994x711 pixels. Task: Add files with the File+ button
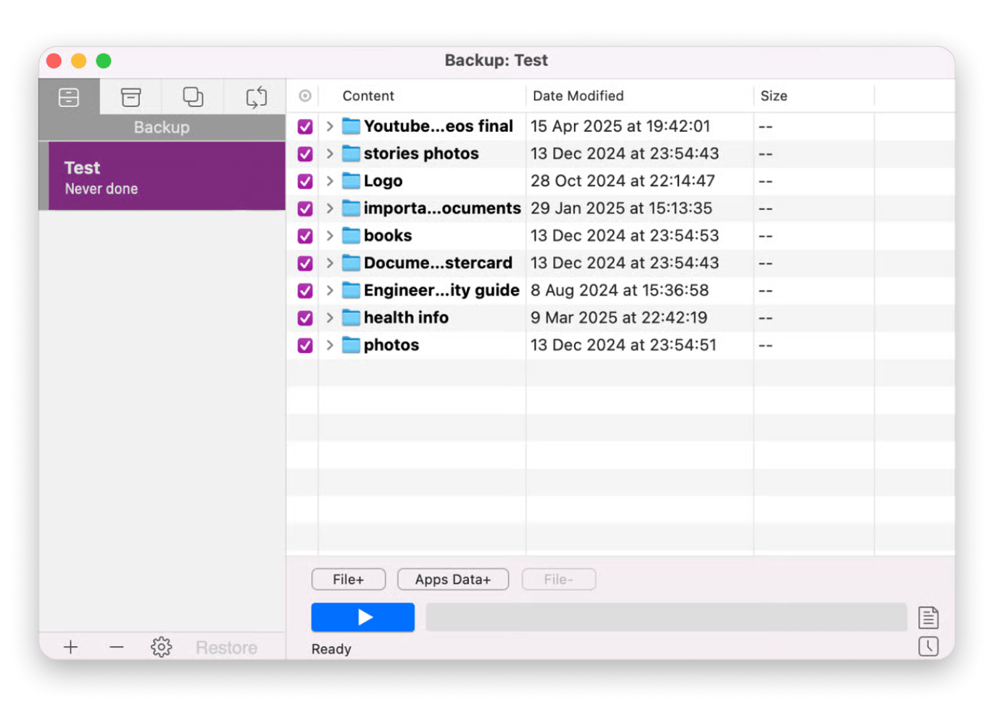pyautogui.click(x=348, y=579)
